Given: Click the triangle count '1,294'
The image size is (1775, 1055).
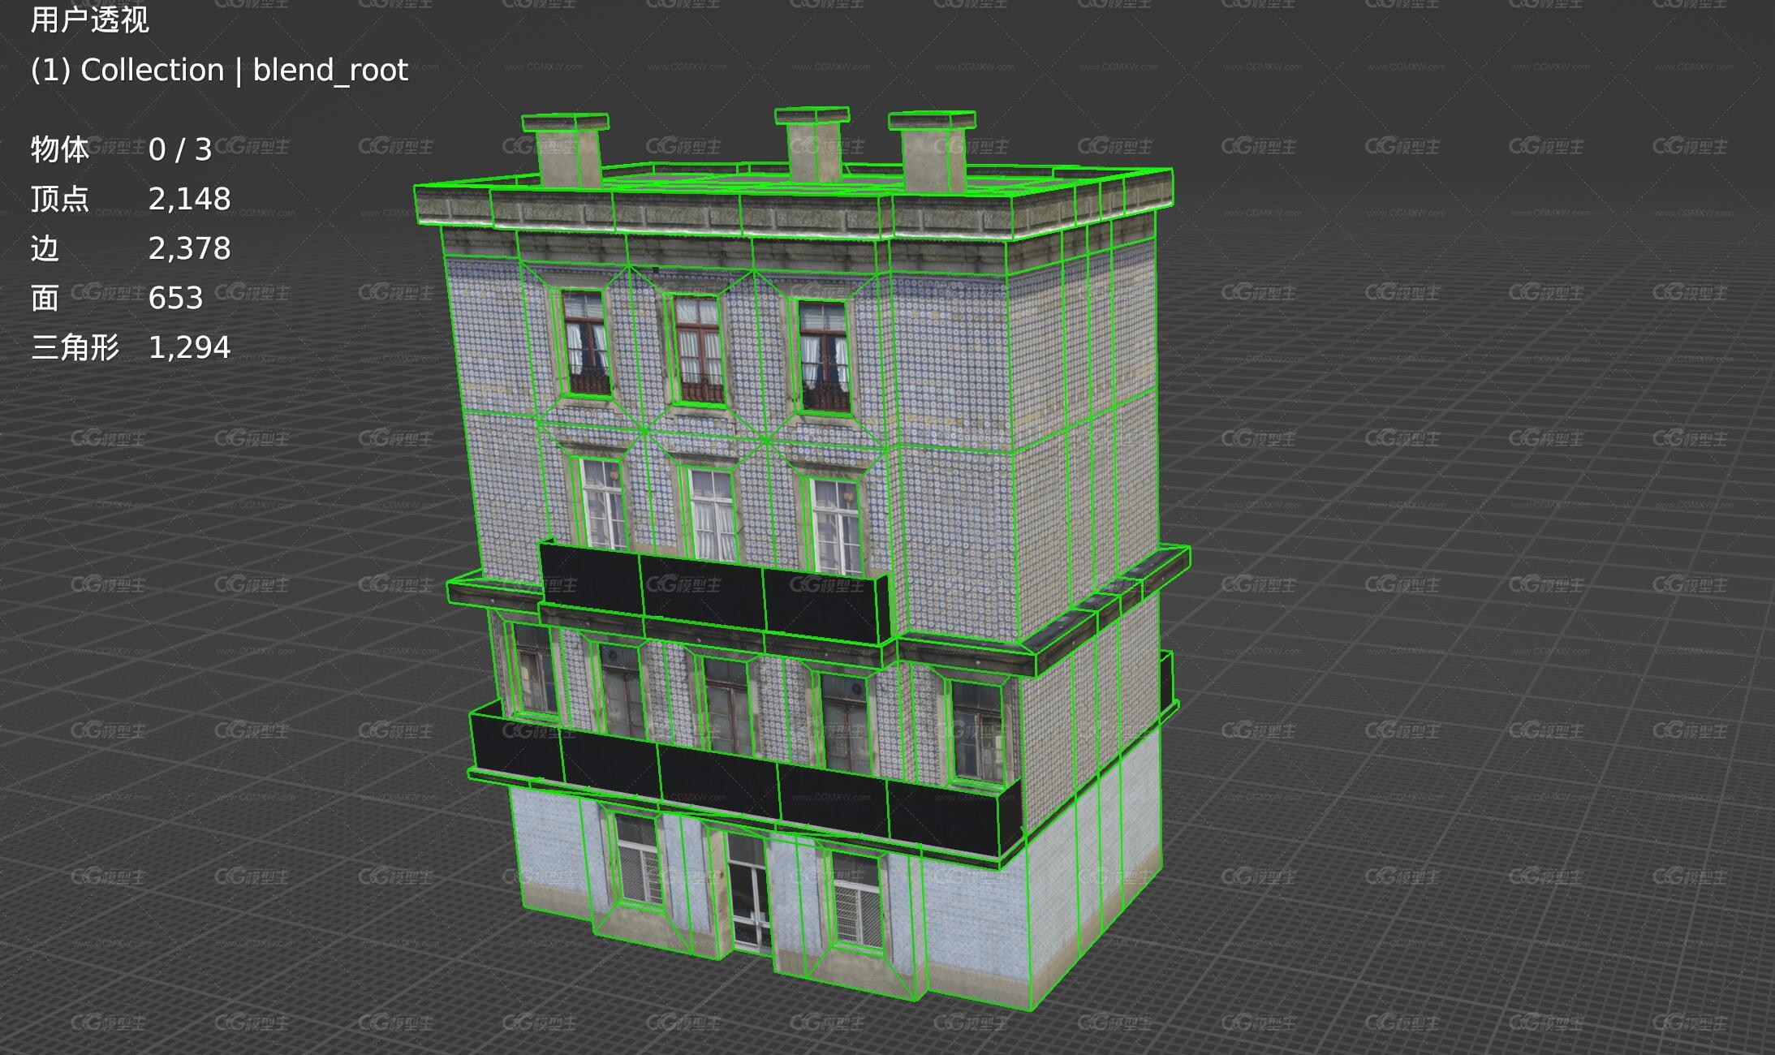Looking at the screenshot, I should [x=190, y=348].
